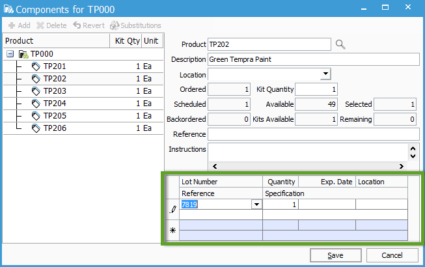Image resolution: width=425 pixels, height=267 pixels.
Task: Maximize the Components for TP000 window
Action: 385,7
